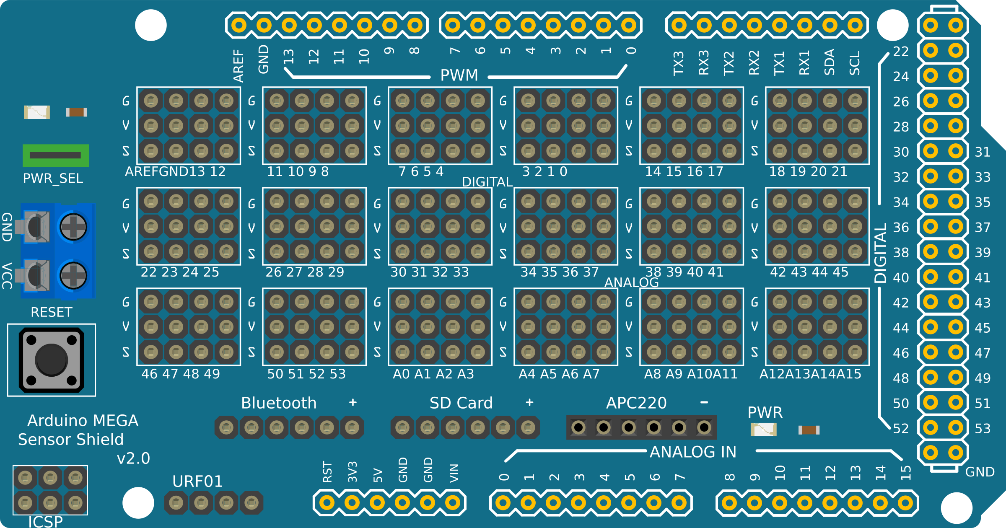Click the ICSP six-pin header

50,490
